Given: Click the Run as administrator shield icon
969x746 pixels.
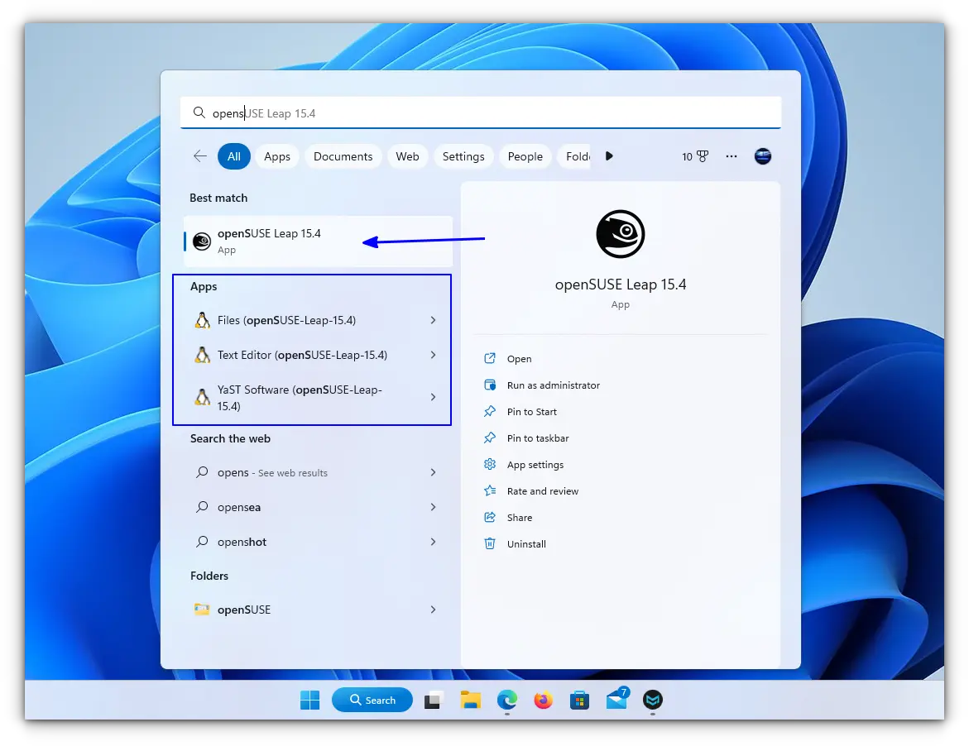Looking at the screenshot, I should pos(489,385).
